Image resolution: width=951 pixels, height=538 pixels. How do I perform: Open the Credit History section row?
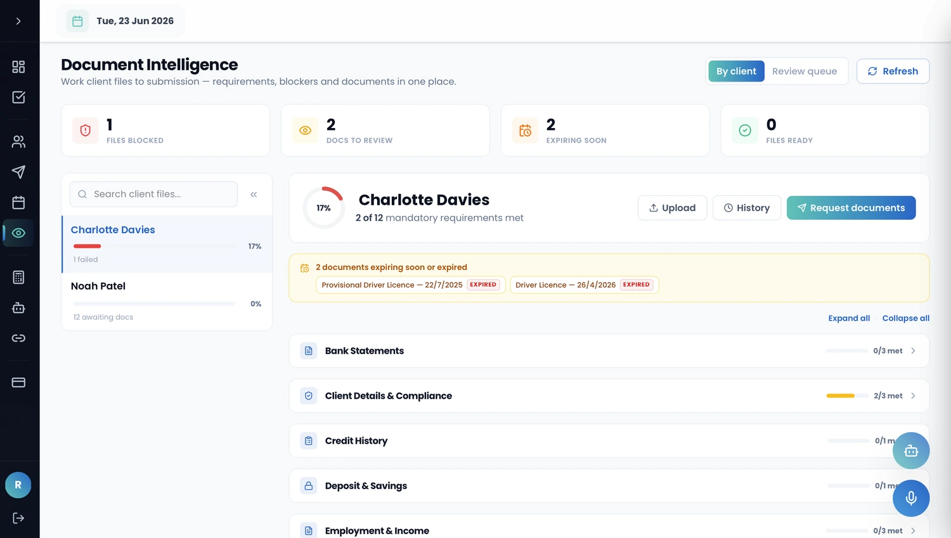(x=609, y=441)
